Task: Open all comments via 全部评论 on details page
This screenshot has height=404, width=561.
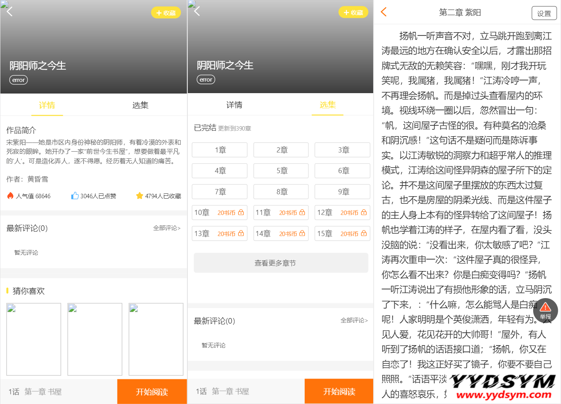Action: coord(167,228)
